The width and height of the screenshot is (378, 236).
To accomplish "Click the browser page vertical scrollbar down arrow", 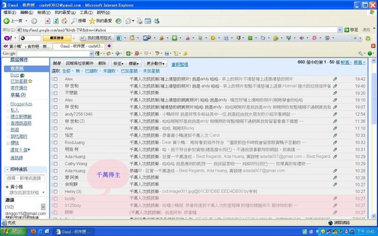I will pyautogui.click(x=374, y=216).
